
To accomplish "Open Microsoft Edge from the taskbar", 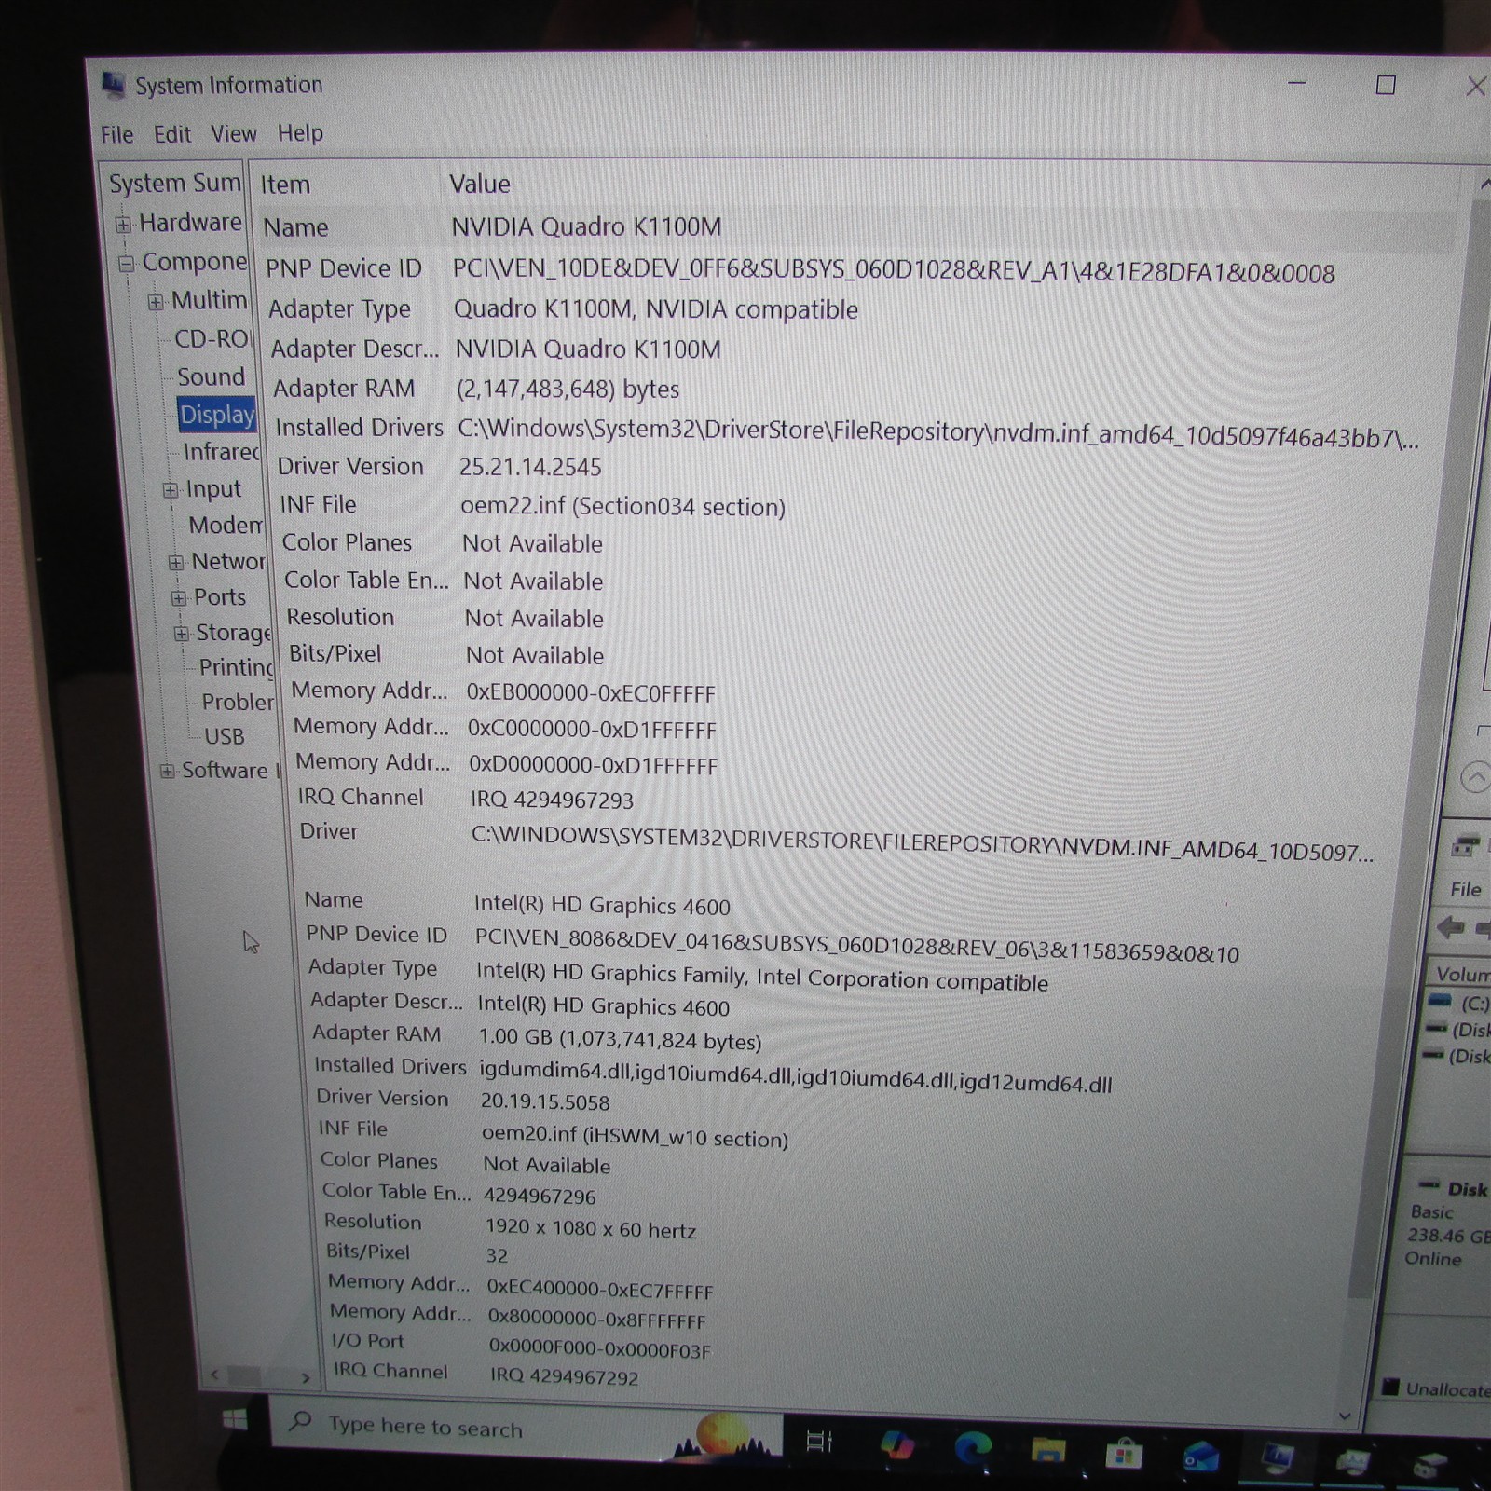I will pos(972,1449).
